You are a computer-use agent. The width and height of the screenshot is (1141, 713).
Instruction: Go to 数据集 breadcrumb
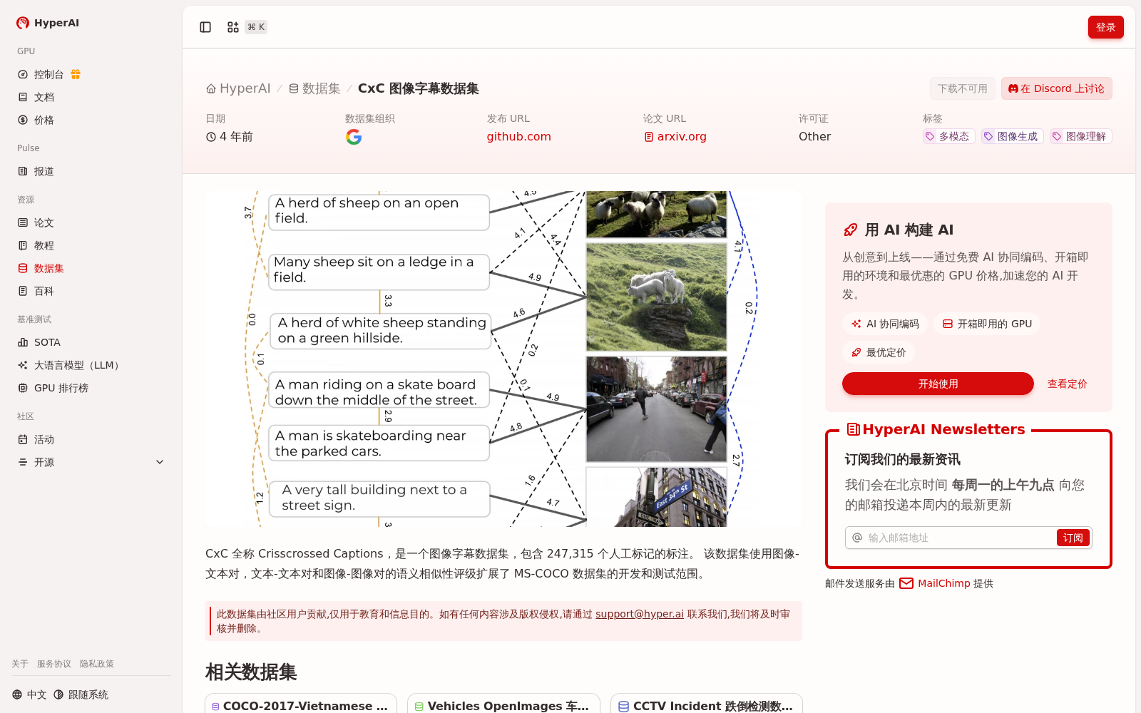pos(314,88)
